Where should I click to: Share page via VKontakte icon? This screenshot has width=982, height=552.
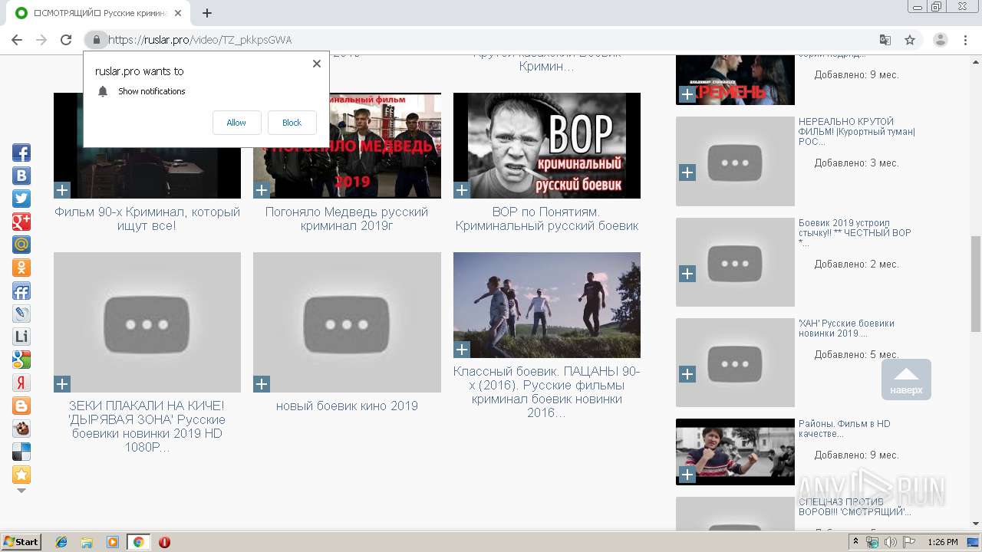pos(21,176)
